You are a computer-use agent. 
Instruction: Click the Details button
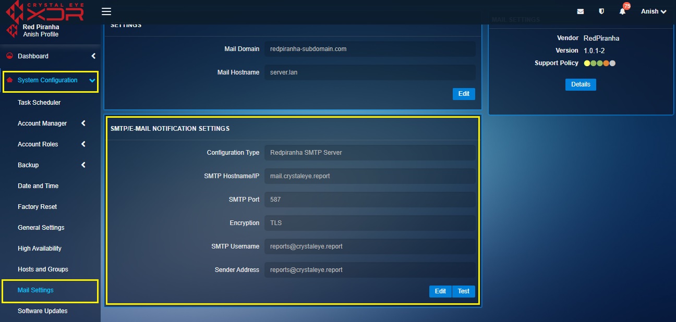pyautogui.click(x=581, y=84)
